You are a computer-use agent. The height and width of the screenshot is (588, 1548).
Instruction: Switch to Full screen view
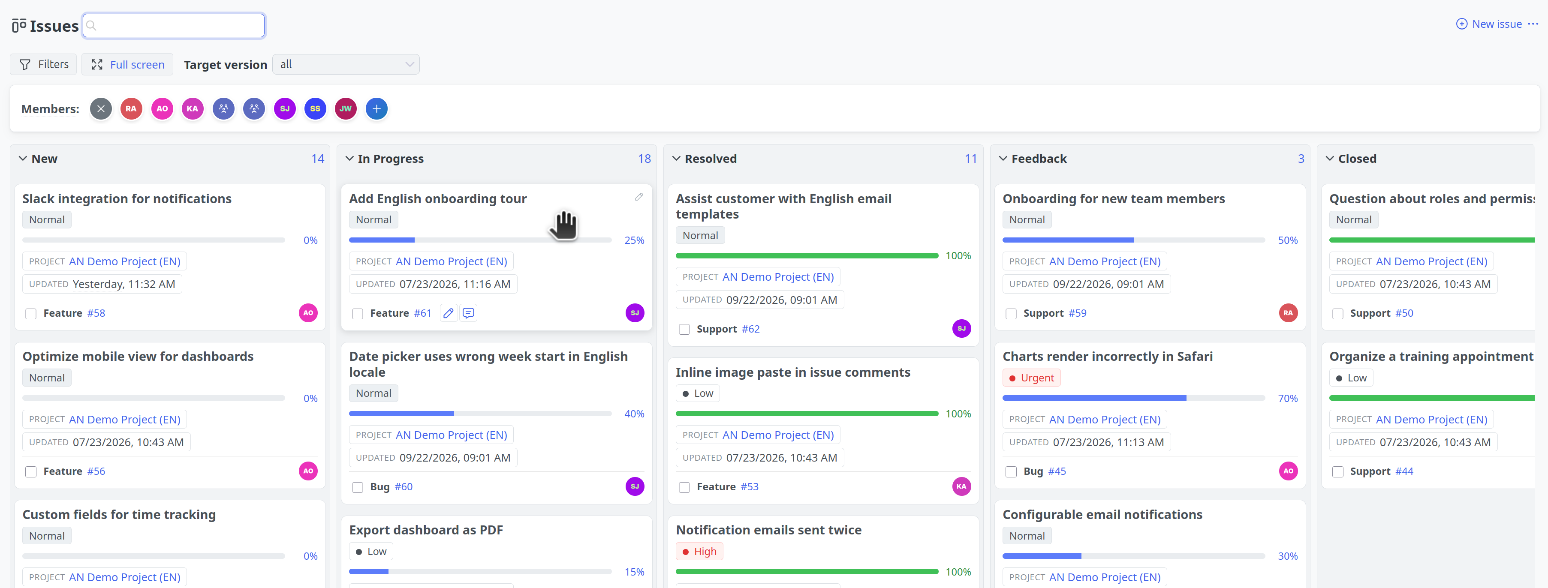point(127,64)
